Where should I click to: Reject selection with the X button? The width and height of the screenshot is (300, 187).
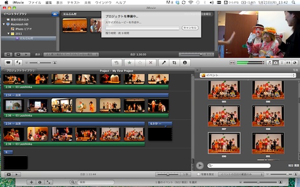(x=151, y=63)
